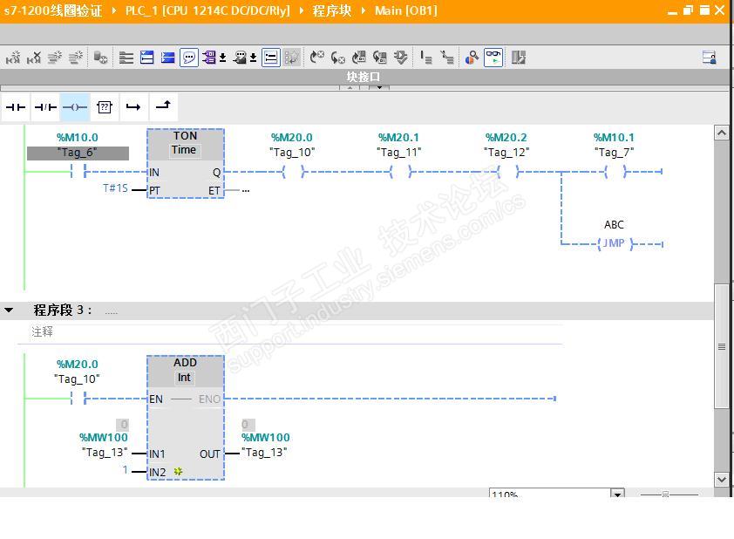
Task: Click the blue stacked networks icon
Action: click(167, 58)
